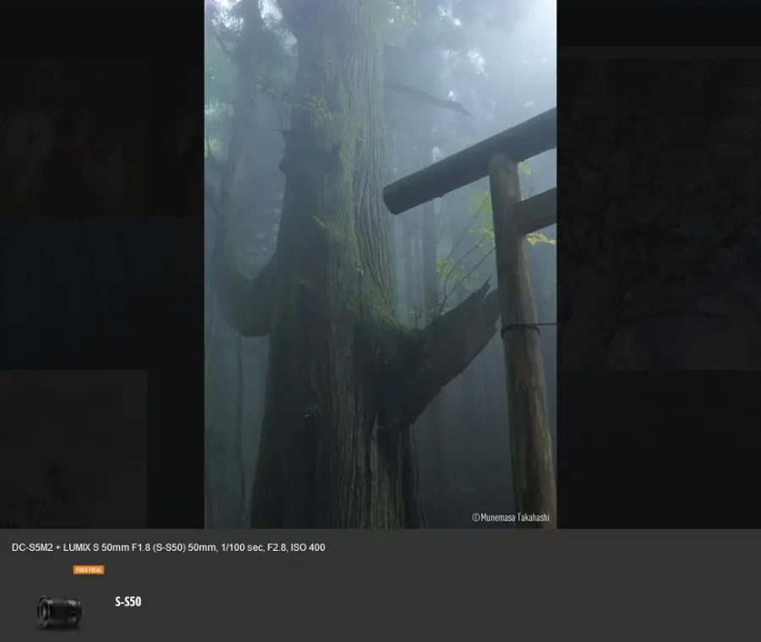Dismiss lightbox via dark area below right thumbnail
The height and width of the screenshot is (642, 761).
(x=660, y=448)
